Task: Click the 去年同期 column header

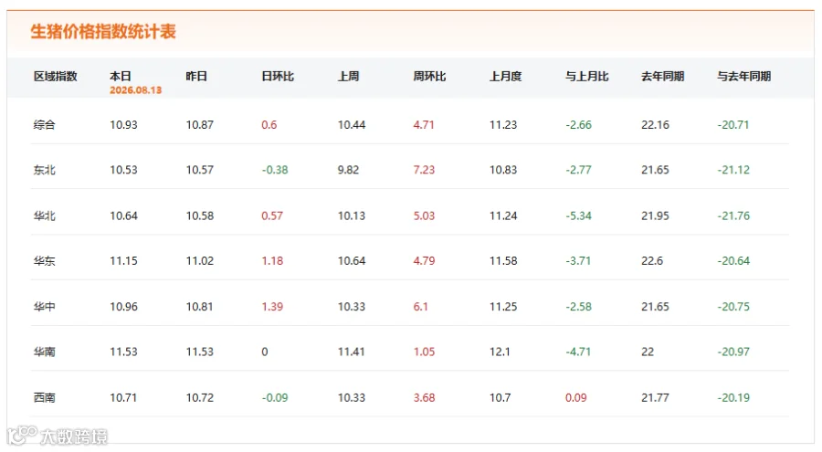Action: tap(663, 77)
